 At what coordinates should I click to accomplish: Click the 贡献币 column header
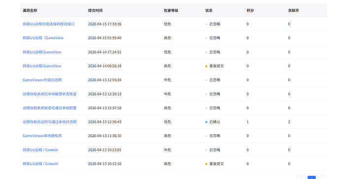[293, 10]
